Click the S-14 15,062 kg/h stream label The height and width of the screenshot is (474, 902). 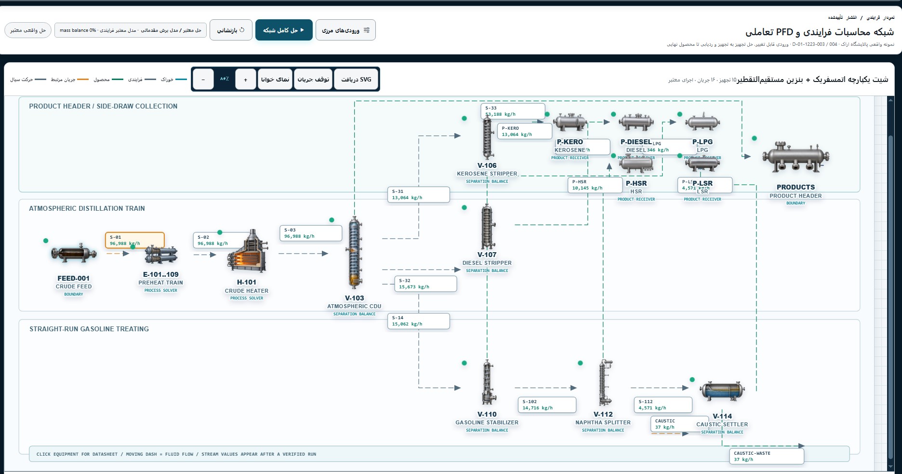point(419,321)
